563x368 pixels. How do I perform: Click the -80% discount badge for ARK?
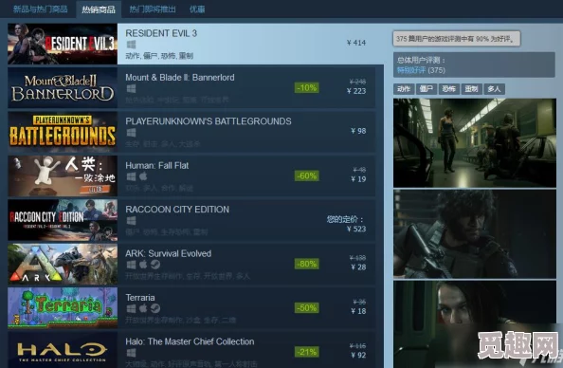(307, 264)
